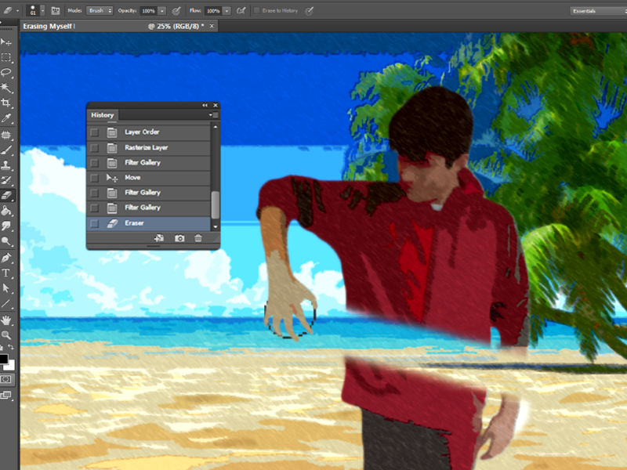This screenshot has width=627, height=470.
Task: Select the Move tool in the toolbox
Action: [6, 42]
